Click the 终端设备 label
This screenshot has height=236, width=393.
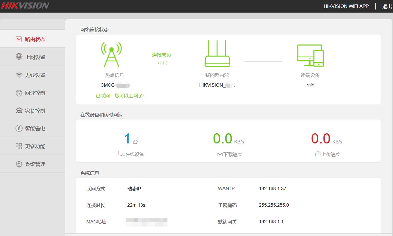[x=310, y=75]
